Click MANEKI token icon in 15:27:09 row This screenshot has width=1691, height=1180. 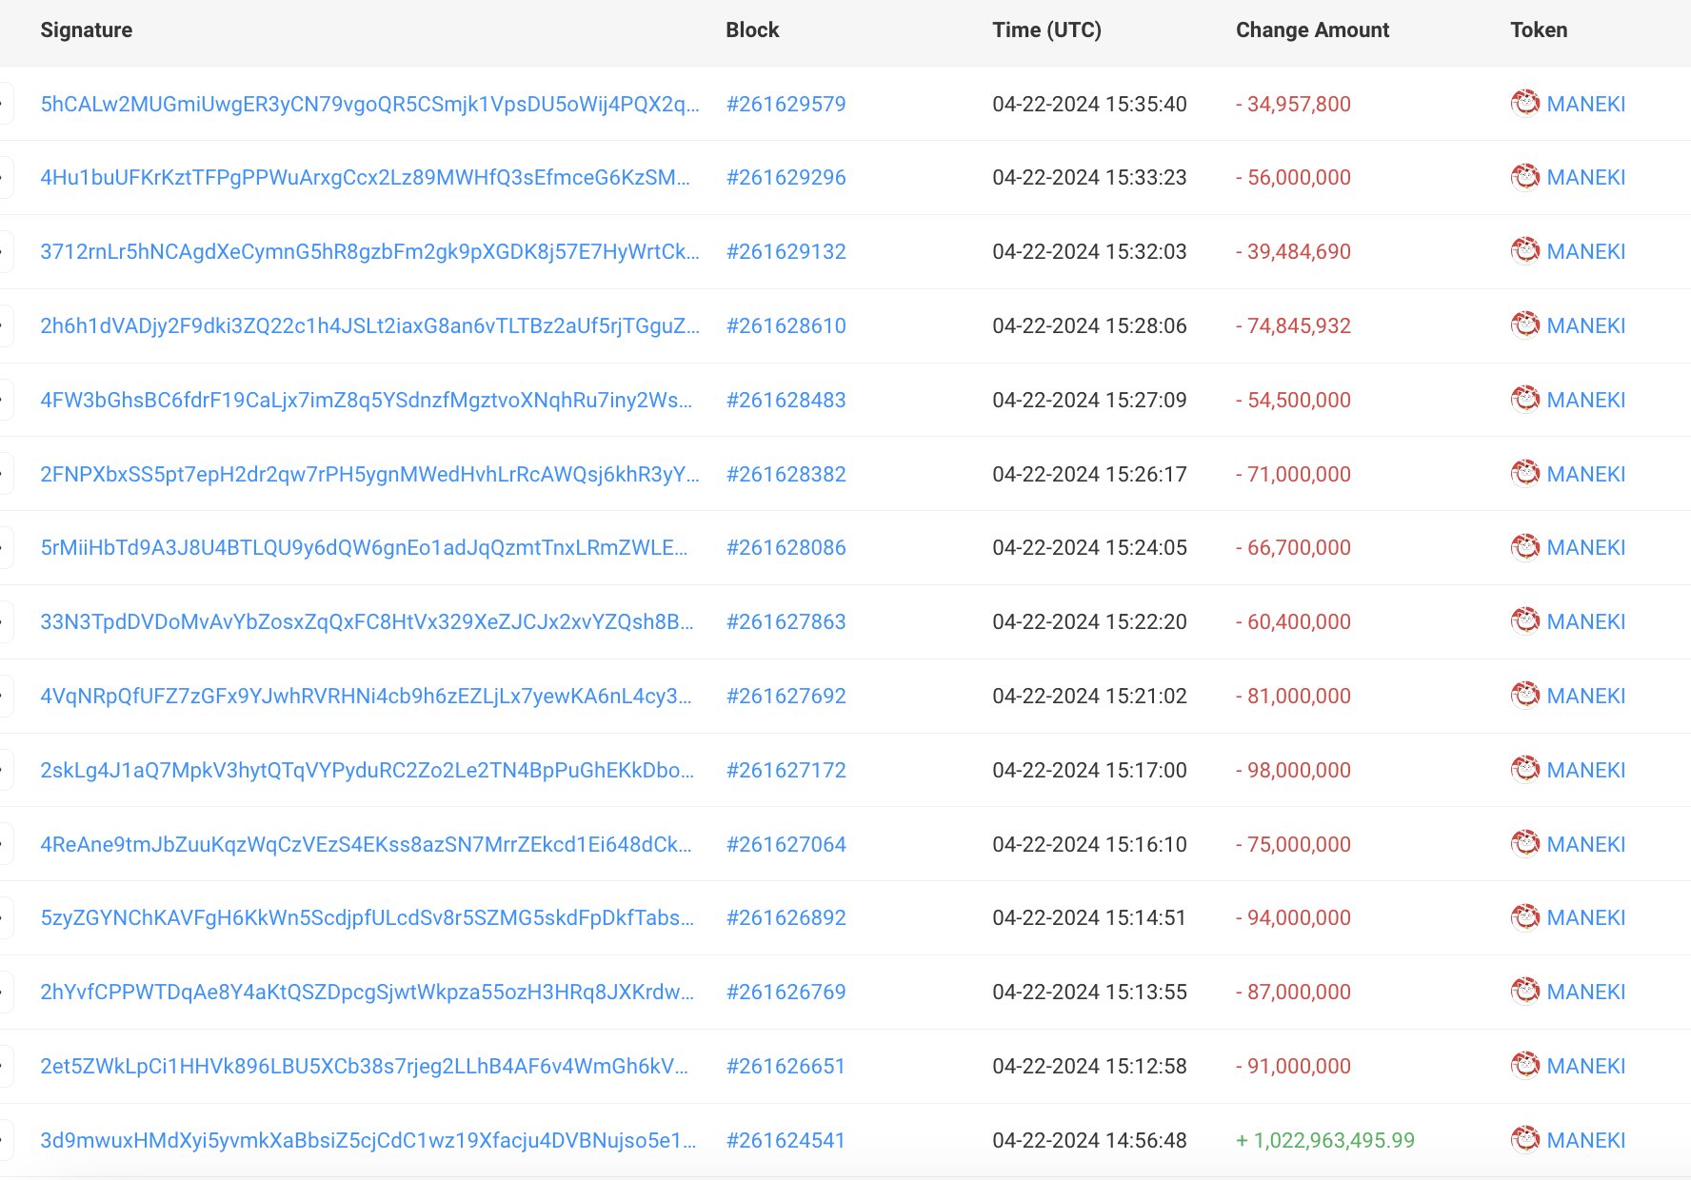click(x=1525, y=399)
